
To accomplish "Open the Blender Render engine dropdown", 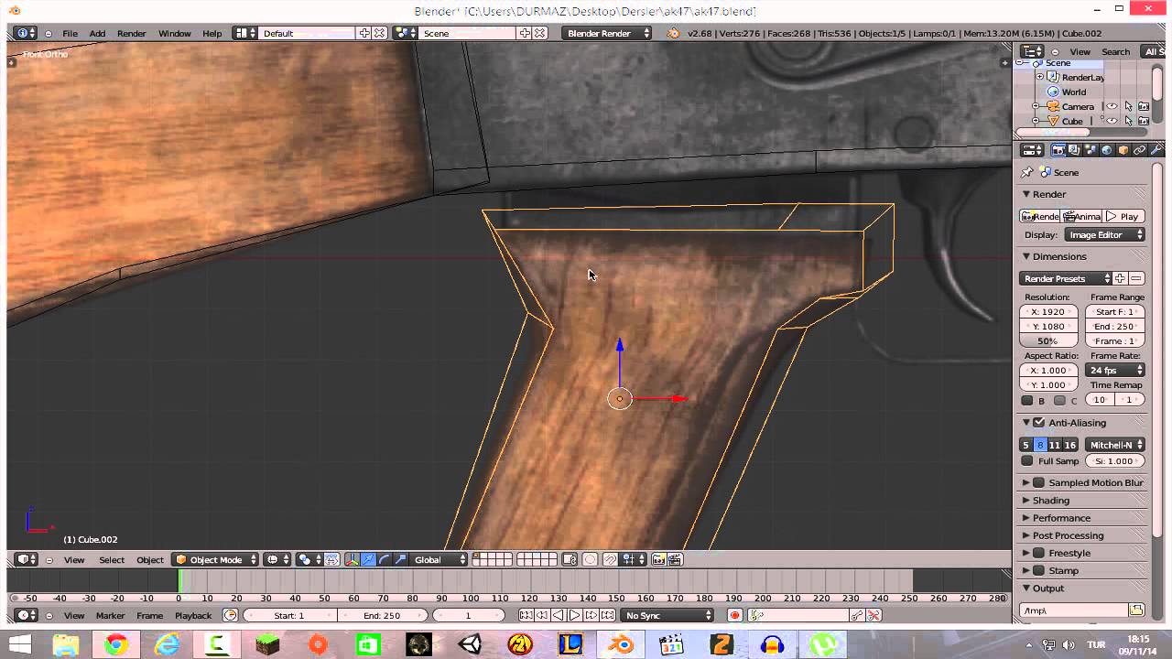I will [x=608, y=33].
